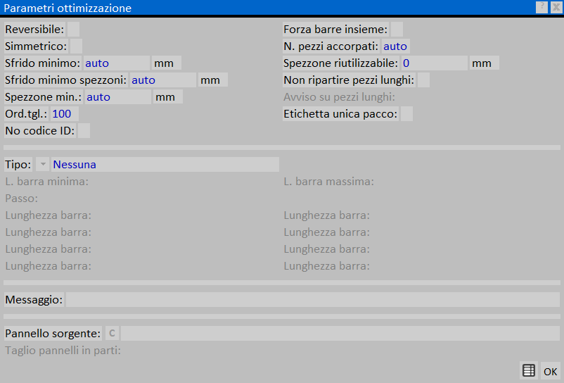This screenshot has width=564, height=383.
Task: Click the Etichetta unica pacco label
Action: tap(340, 114)
